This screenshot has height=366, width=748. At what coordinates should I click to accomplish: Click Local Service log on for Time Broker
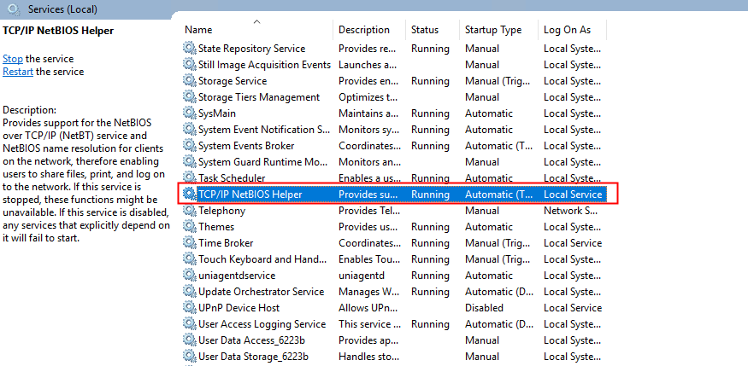pos(573,243)
